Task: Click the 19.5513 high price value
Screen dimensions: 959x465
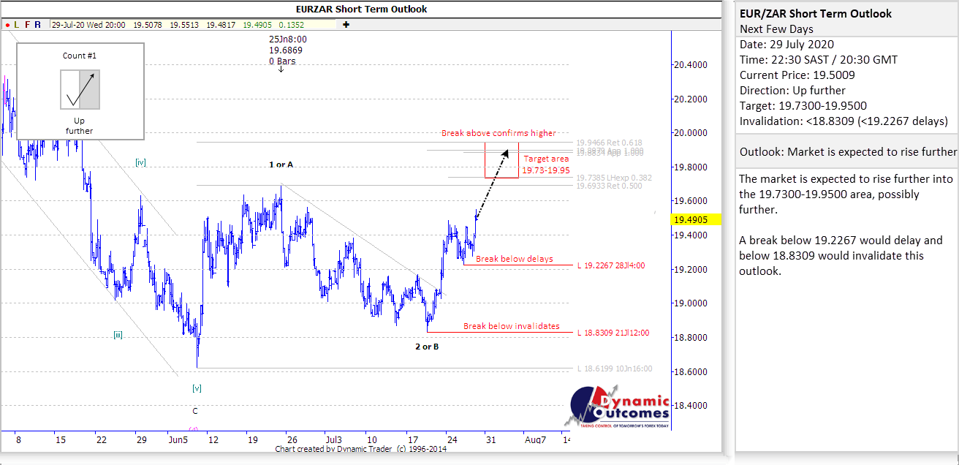Action: (184, 25)
